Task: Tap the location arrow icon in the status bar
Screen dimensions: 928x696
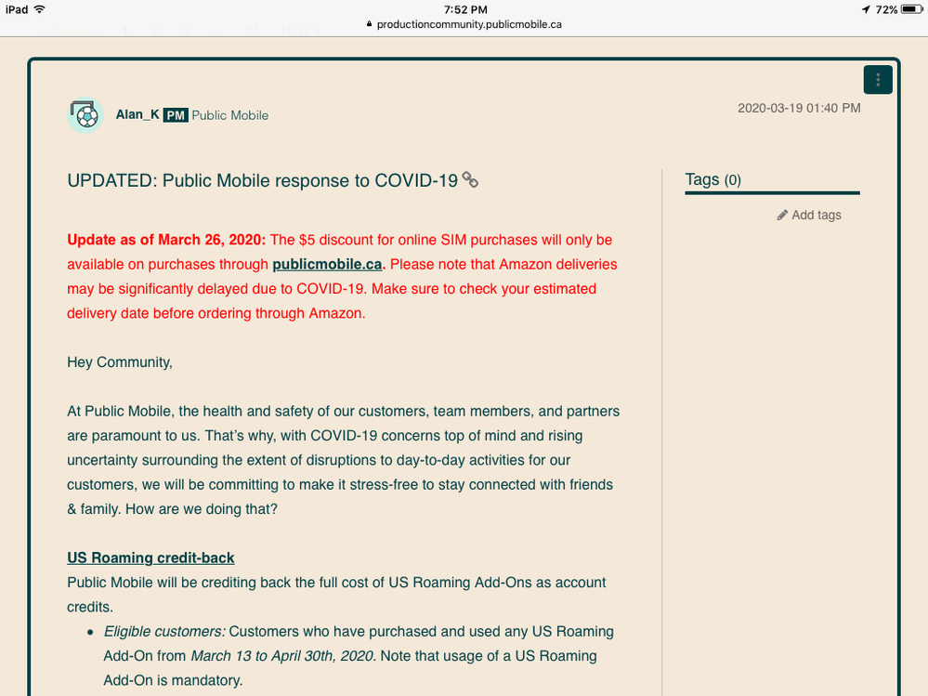Action: click(x=866, y=9)
